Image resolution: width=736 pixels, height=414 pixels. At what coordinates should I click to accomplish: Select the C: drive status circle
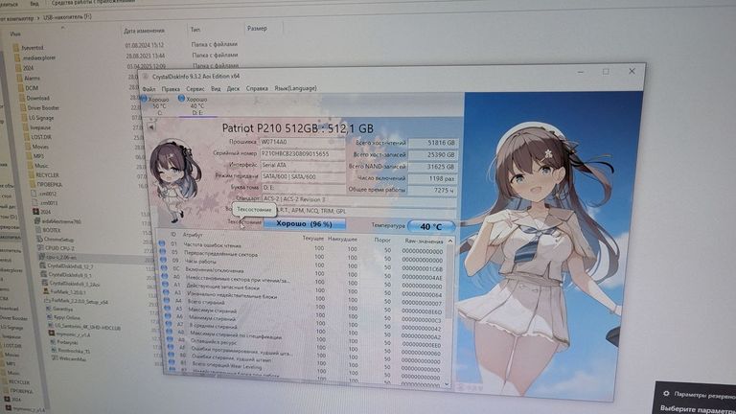145,99
